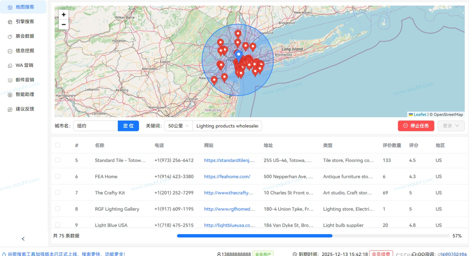Screen dimensions: 469x256
Task: Open 展会数据 menu item
Action: tap(23, 36)
